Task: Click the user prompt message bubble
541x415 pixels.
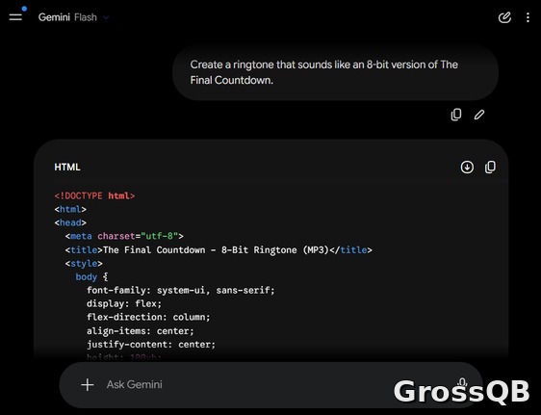Action: coord(335,72)
